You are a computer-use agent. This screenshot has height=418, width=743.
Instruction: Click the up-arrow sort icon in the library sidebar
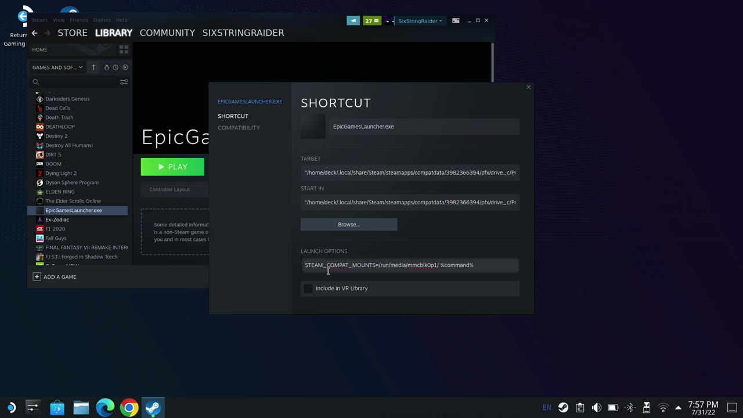pos(93,67)
